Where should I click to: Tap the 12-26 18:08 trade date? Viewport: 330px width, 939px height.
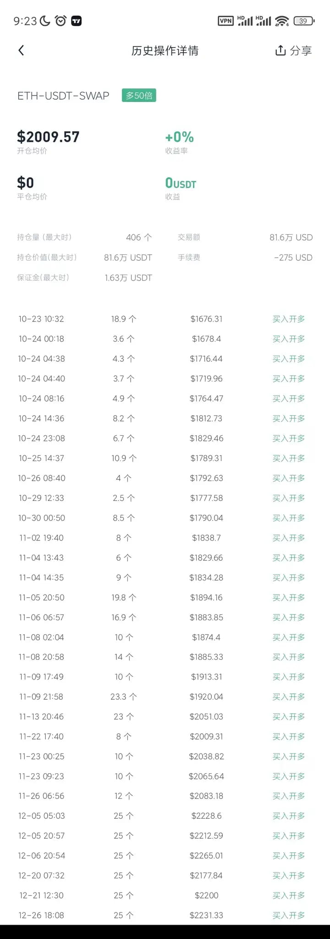[x=41, y=915]
